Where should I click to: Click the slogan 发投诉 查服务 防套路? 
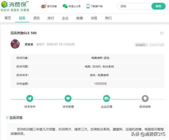point(15,10)
